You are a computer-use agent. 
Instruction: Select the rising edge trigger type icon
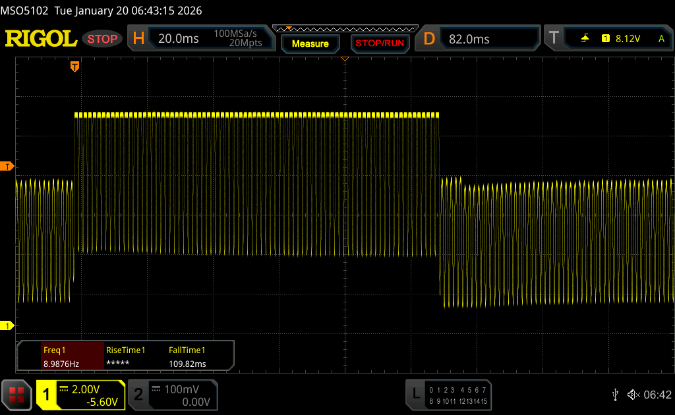click(585, 39)
